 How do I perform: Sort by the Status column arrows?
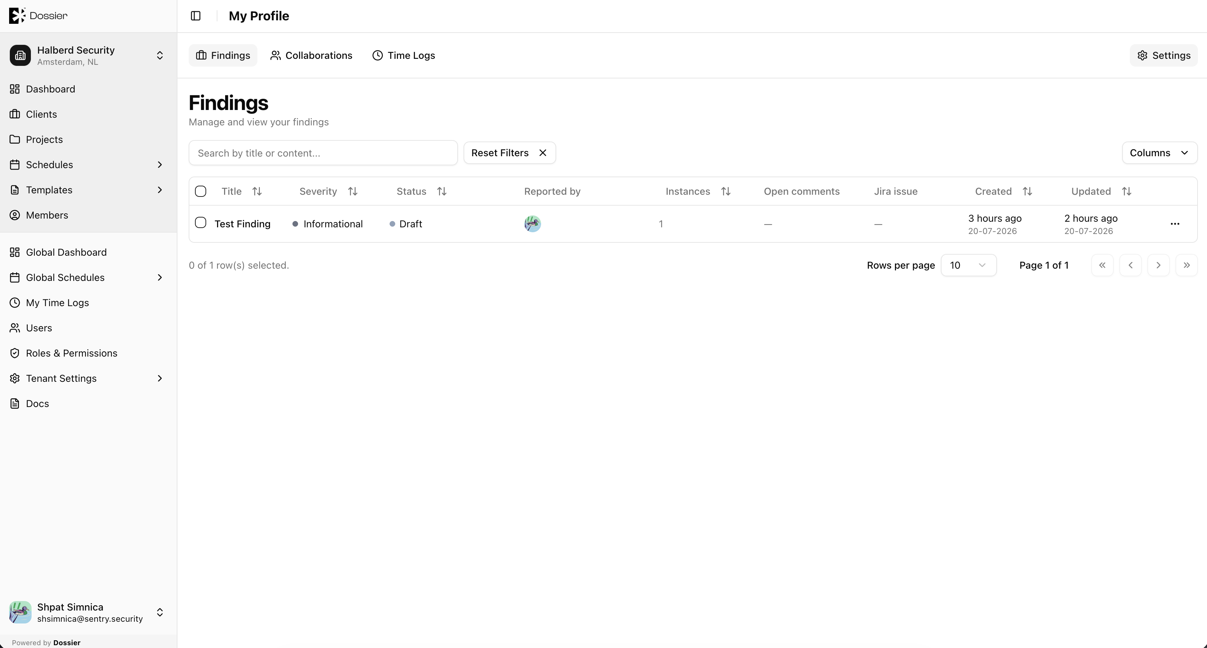pyautogui.click(x=441, y=191)
